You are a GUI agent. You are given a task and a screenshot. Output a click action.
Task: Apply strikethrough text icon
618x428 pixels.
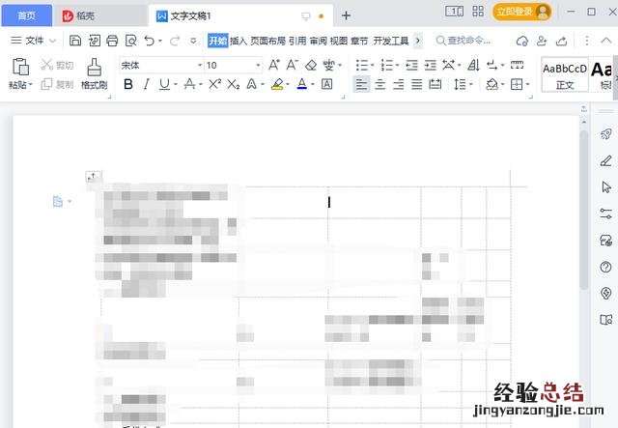coord(189,84)
